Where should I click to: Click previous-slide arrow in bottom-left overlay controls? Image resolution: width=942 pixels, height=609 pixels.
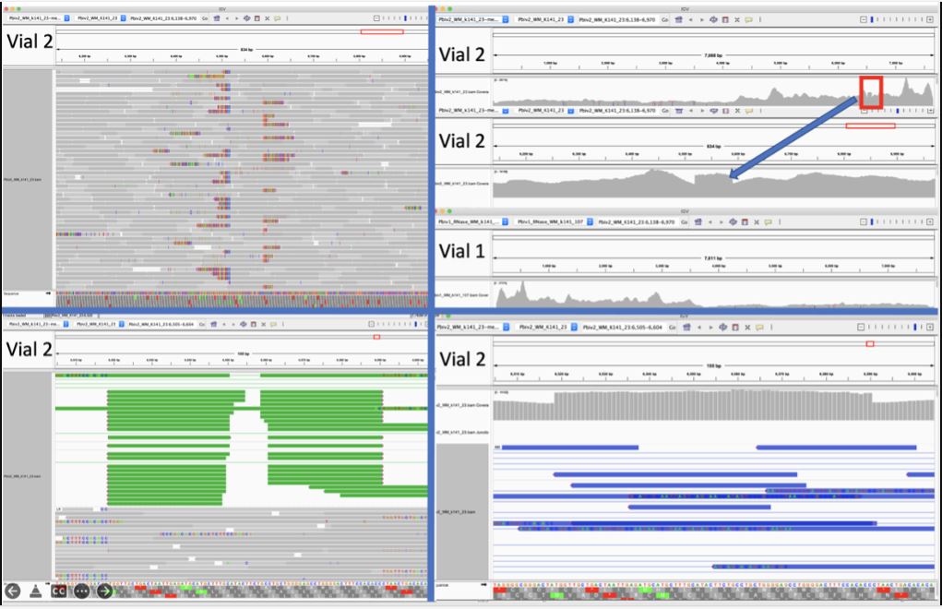(13, 591)
